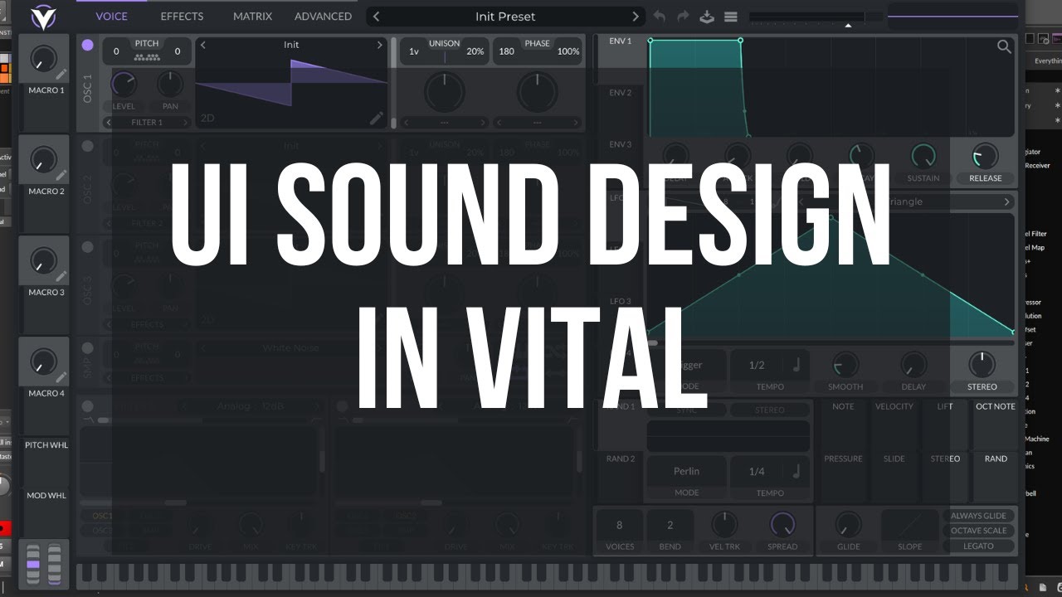The image size is (1062, 597).
Task: Switch to the VOICE tab
Action: coord(111,17)
